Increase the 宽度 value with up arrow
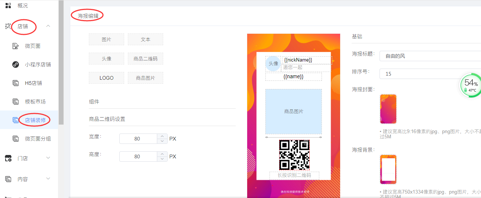The width and height of the screenshot is (481, 198). (162, 136)
